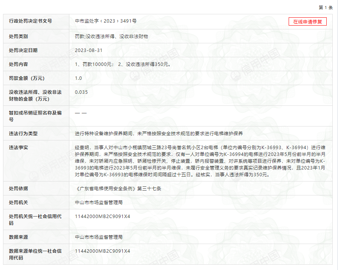Image resolution: width=338 pixels, height=270 pixels.
Task: Select the credit code in 处罚机关统一社会信用代码 row
Action: click(102, 216)
